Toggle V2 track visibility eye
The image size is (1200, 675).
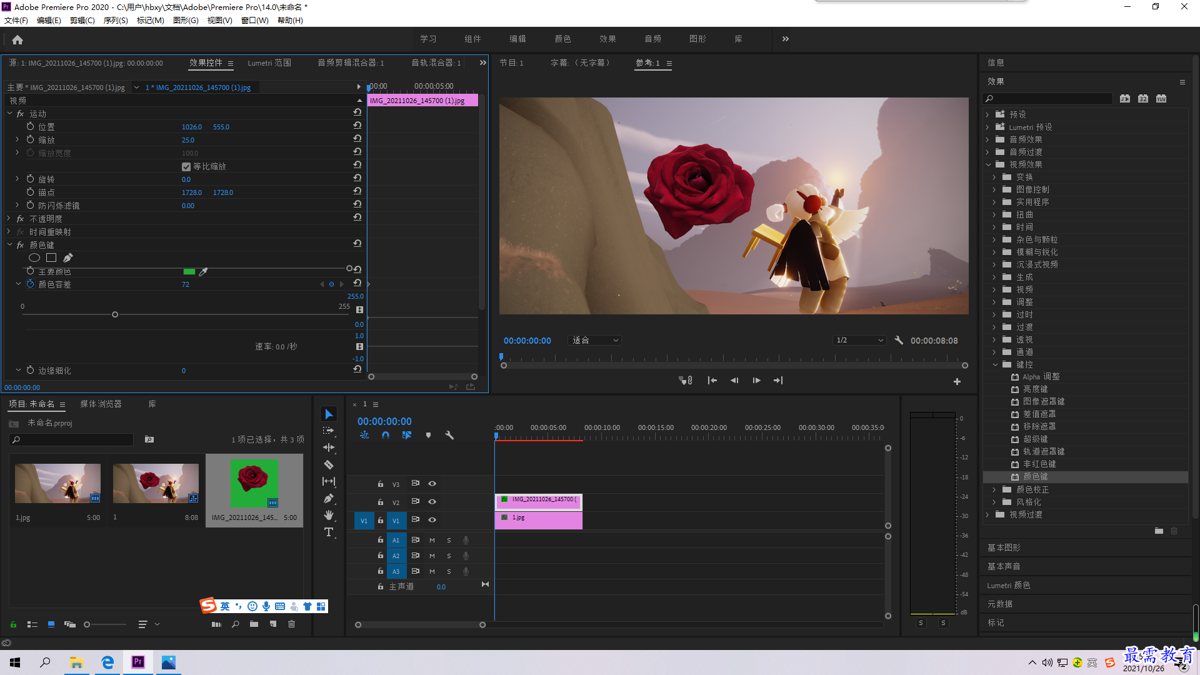[432, 502]
